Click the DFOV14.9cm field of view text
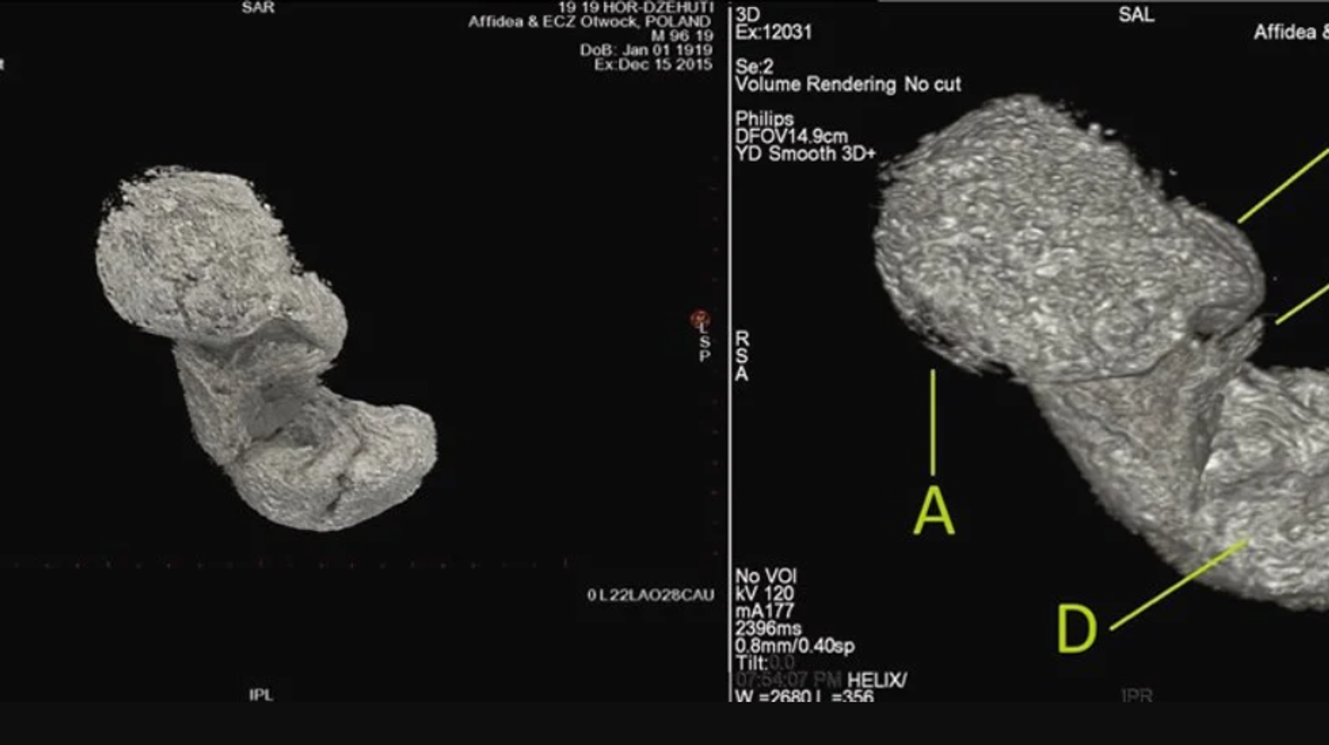Image resolution: width=1329 pixels, height=745 pixels. point(790,136)
